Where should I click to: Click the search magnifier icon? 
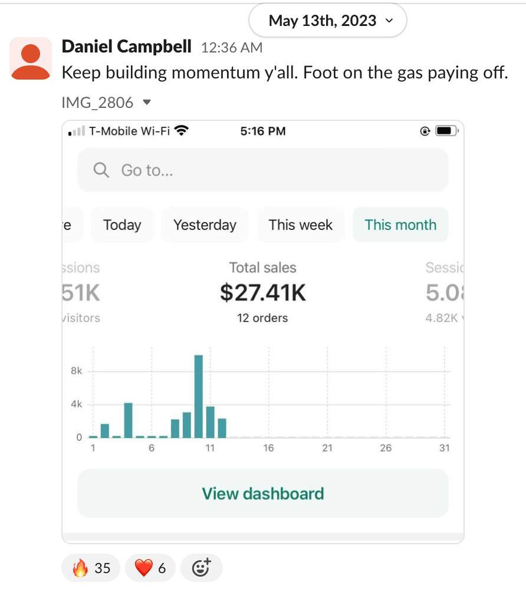click(x=101, y=170)
